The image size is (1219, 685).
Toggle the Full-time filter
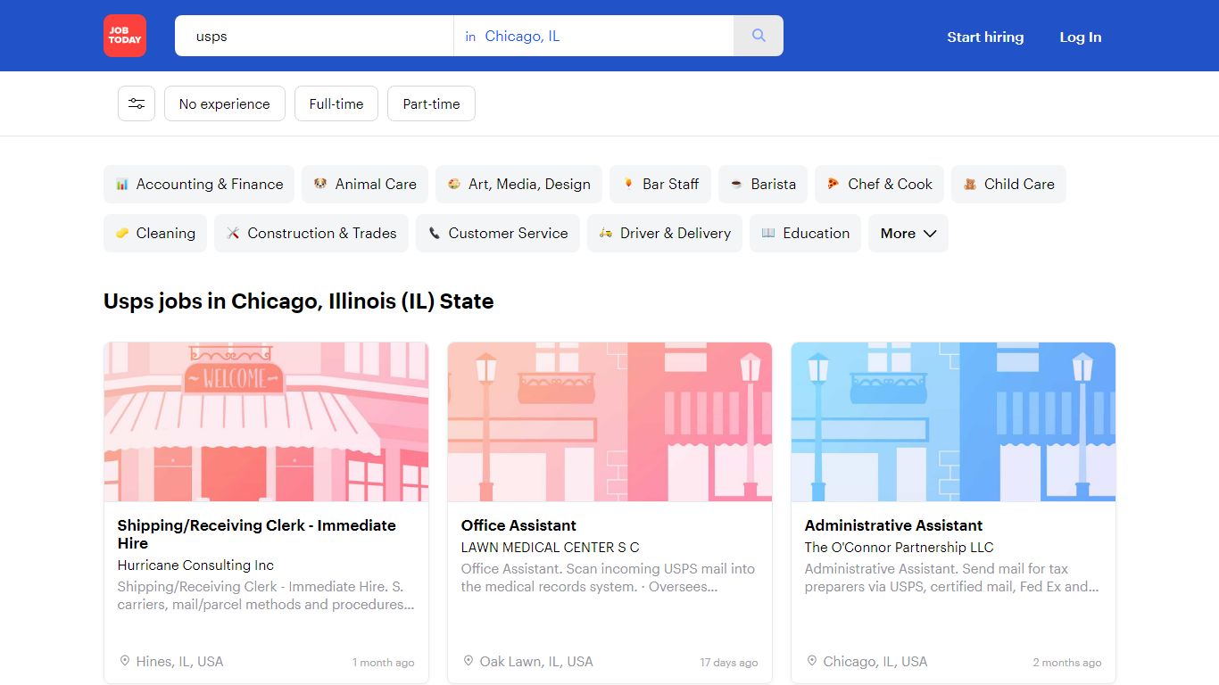[x=336, y=103]
